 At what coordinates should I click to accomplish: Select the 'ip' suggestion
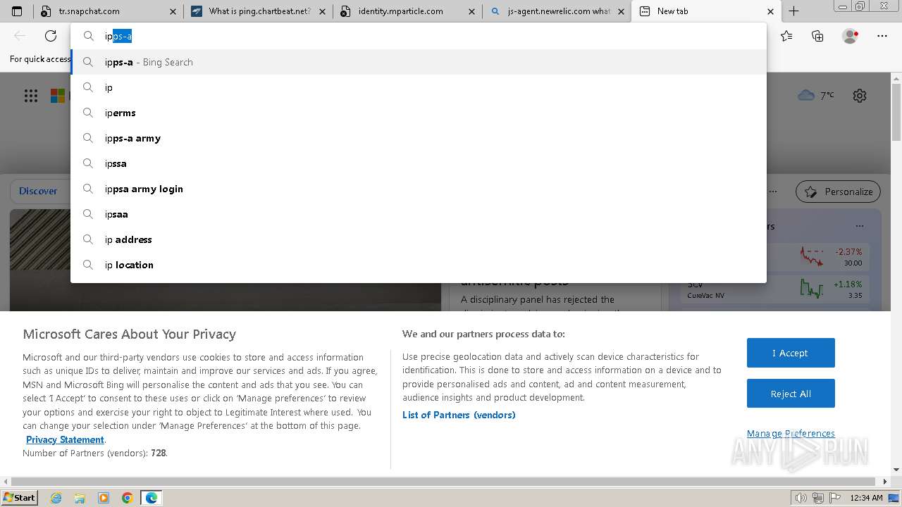coord(419,87)
